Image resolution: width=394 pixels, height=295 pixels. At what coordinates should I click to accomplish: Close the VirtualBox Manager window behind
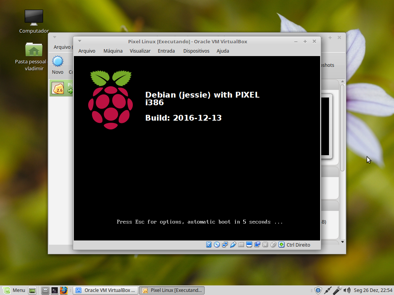coord(339,38)
